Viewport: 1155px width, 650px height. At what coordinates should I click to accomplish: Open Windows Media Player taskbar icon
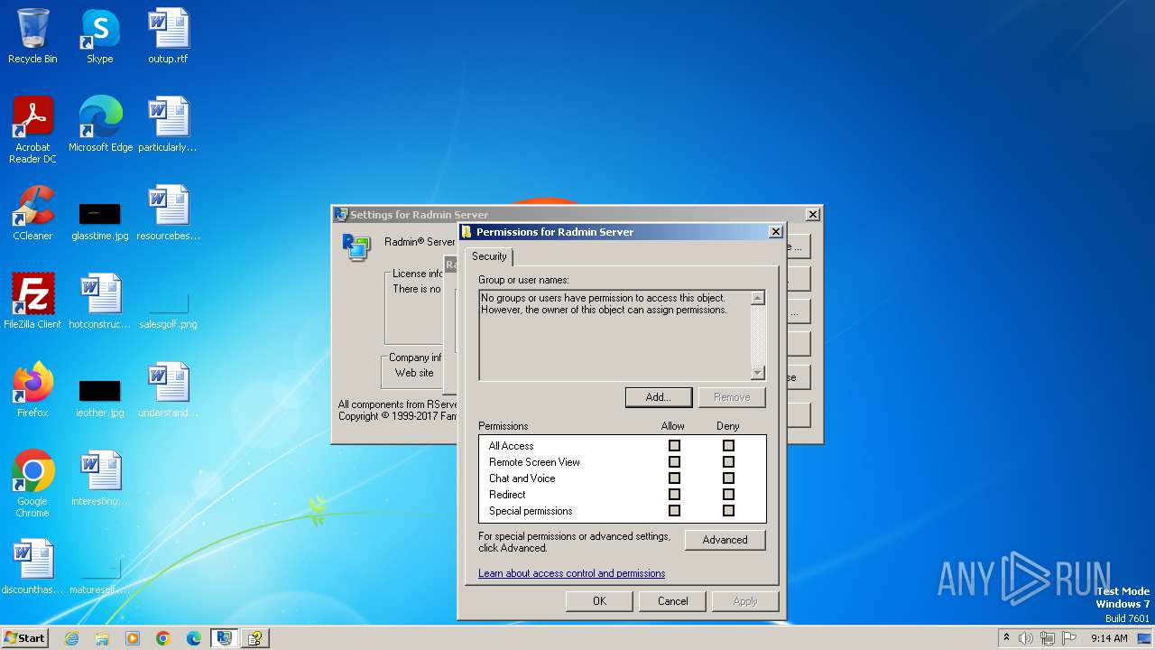point(133,638)
